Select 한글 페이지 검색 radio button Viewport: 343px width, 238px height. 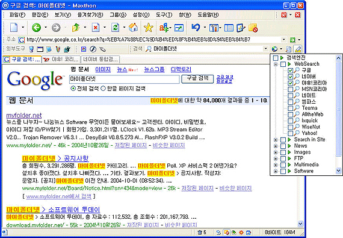(x=103, y=89)
